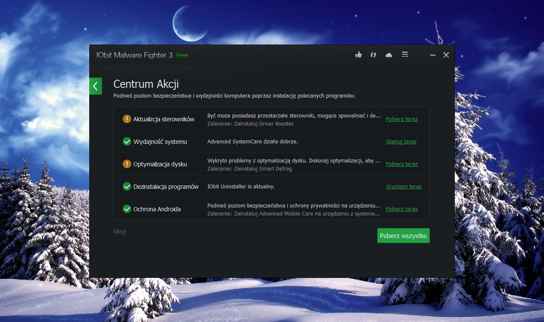Screen dimensions: 544x322
Task: Click Uruchom teraz for IObit Uninstaller
Action: (404, 187)
